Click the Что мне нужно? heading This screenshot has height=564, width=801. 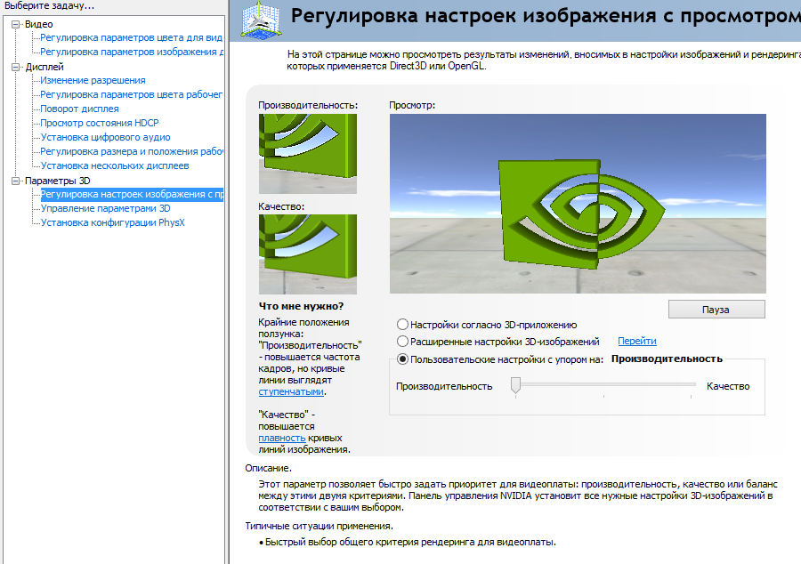click(302, 306)
